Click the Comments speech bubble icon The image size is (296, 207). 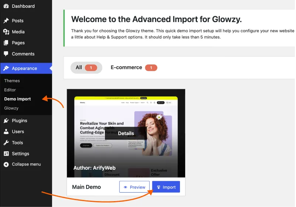pos(6,54)
